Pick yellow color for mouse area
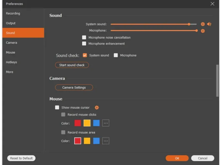This screenshot has height=165, width=221. (87, 141)
